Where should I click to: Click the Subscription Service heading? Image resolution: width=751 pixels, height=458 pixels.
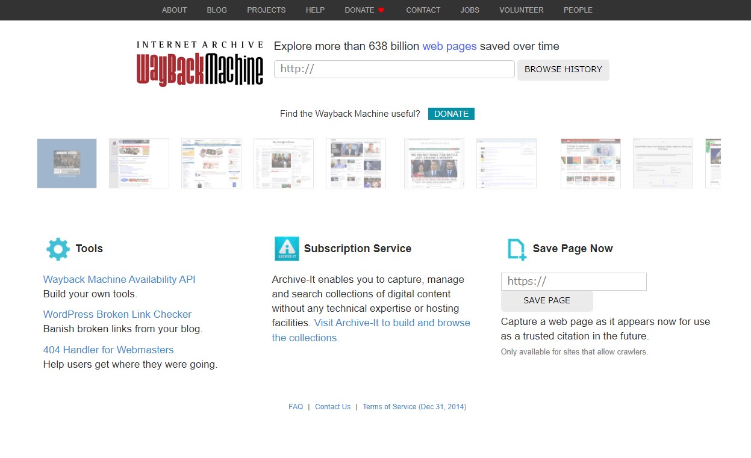(358, 249)
